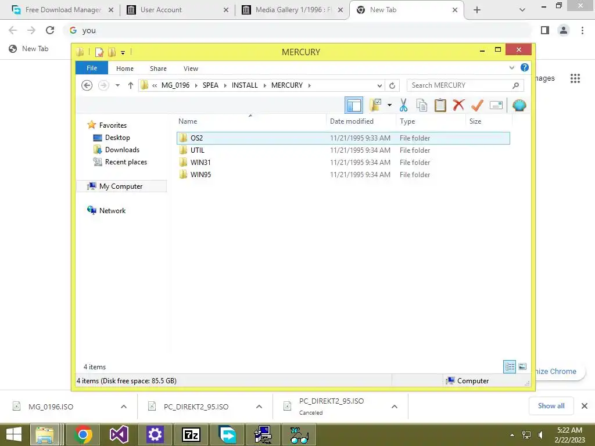595x446 pixels.
Task: Sort by the Size column header
Action: click(x=489, y=121)
